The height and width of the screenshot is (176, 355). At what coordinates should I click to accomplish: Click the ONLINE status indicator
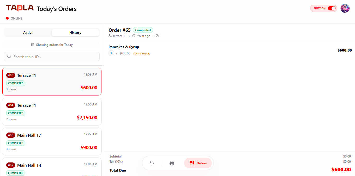[x=14, y=18]
